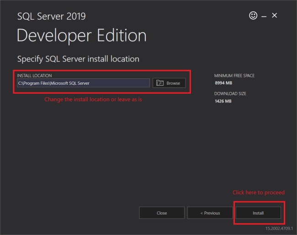Close the installer with the X icon
Viewport: 297px width, 235px height.
point(274,15)
